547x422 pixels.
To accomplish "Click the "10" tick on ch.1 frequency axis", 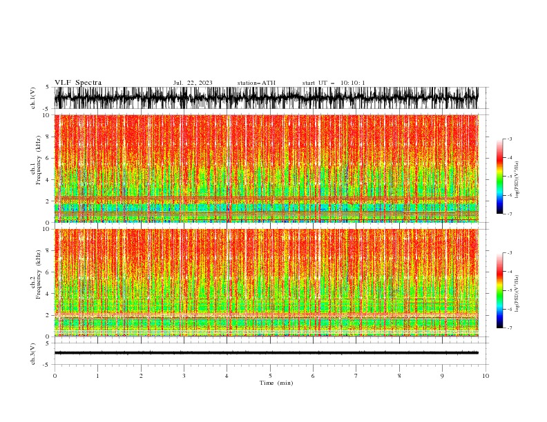I will point(47,115).
